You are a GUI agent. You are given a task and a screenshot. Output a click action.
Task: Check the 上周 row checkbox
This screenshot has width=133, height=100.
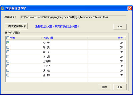[8, 57]
